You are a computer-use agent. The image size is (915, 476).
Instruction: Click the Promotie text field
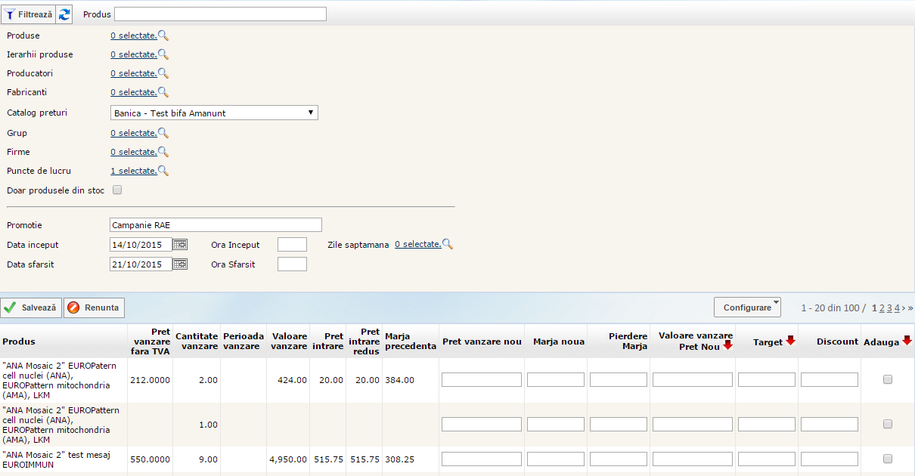pyautogui.click(x=216, y=225)
